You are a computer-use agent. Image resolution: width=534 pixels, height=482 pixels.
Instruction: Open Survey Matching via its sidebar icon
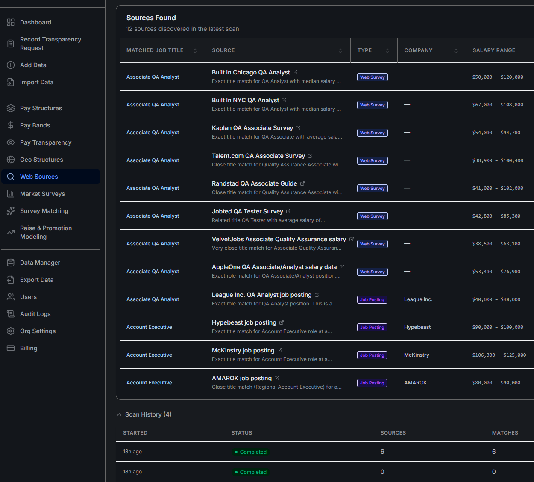[x=10, y=211]
